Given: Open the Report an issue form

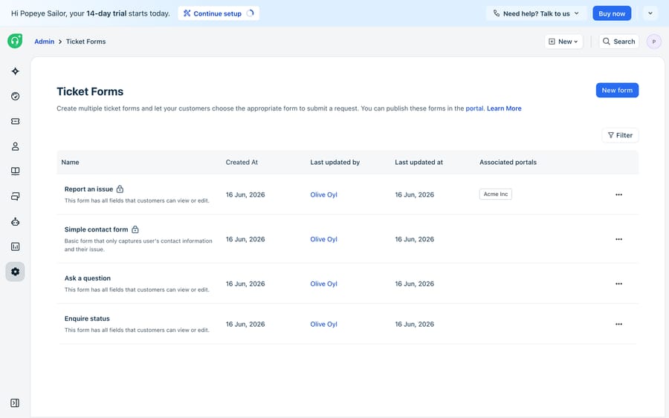Looking at the screenshot, I should coord(88,189).
